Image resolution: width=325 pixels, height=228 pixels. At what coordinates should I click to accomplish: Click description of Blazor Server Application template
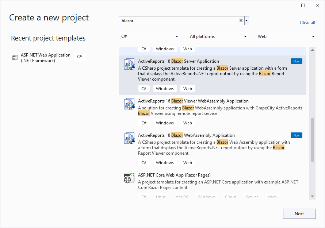click(213, 74)
